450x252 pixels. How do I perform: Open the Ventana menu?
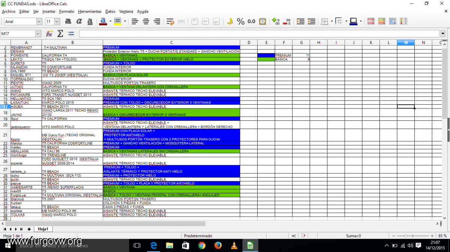point(126,12)
